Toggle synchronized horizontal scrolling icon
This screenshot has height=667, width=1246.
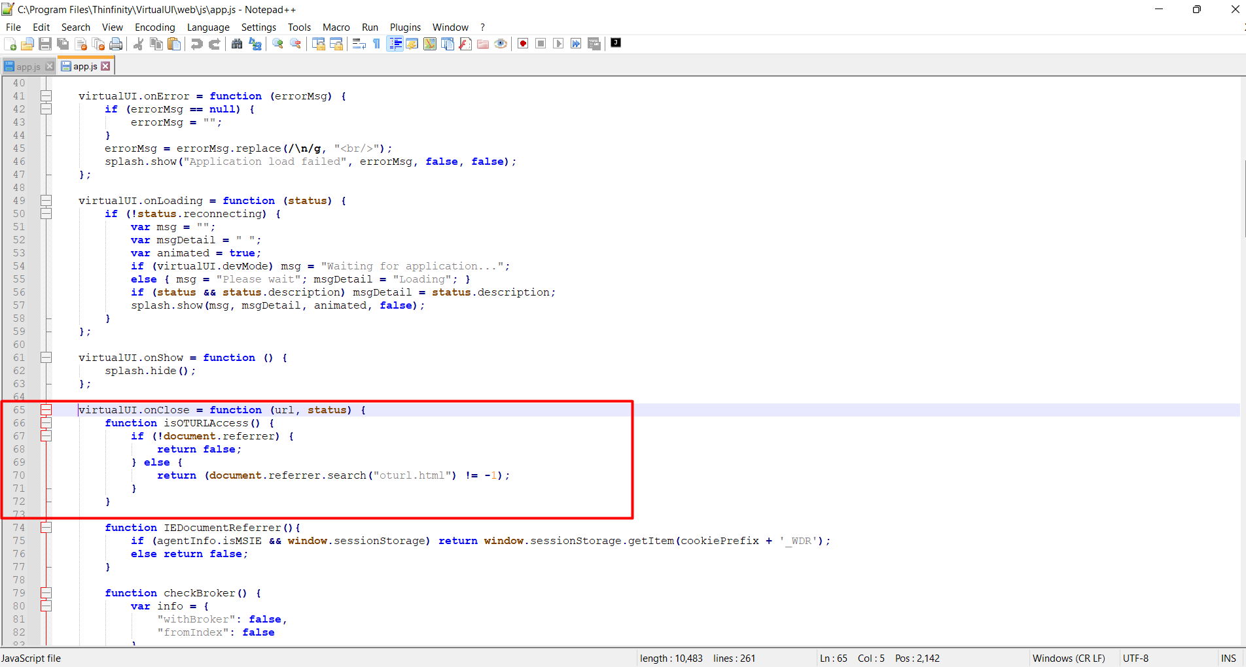(x=336, y=44)
